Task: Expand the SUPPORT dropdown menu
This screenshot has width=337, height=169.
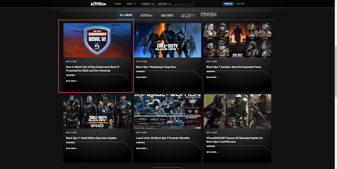Action: (164, 4)
